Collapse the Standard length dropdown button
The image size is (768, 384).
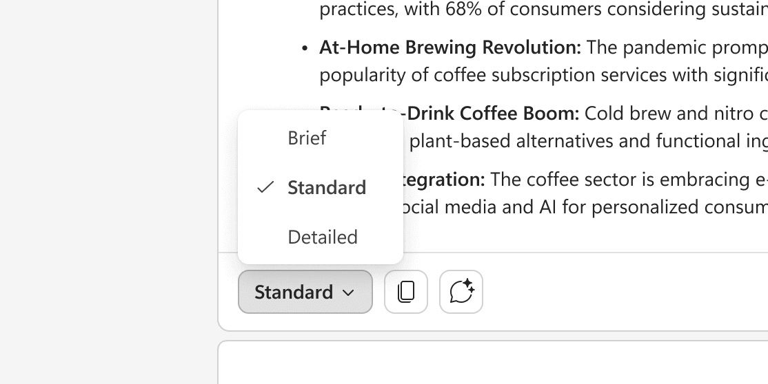tap(294, 292)
